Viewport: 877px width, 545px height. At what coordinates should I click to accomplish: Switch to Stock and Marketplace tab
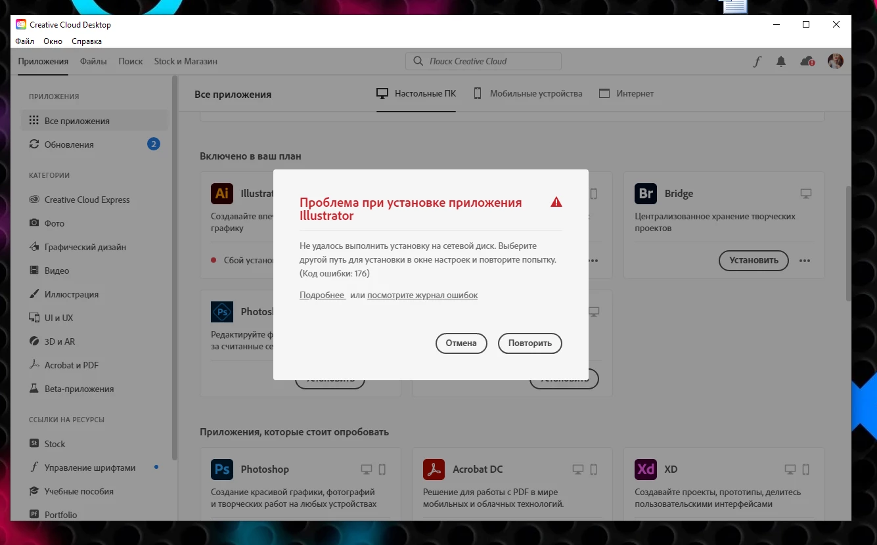[186, 61]
